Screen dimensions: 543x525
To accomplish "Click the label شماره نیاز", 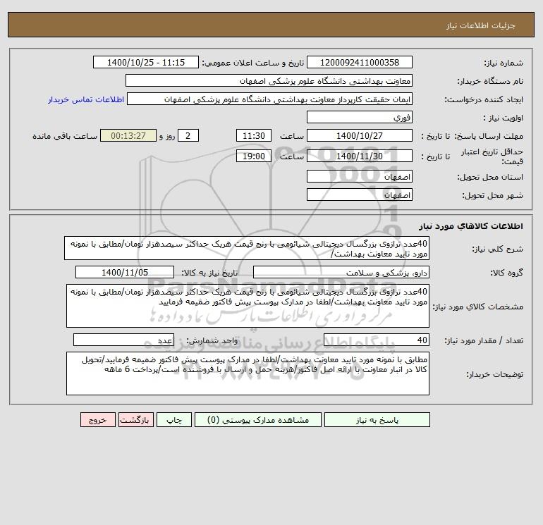I will (504, 63).
